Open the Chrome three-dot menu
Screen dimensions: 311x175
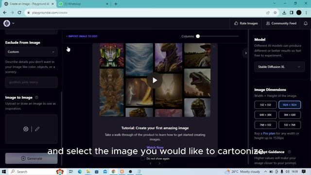click(x=306, y=13)
